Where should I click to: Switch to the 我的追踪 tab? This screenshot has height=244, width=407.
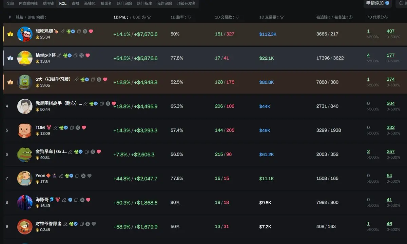click(164, 3)
